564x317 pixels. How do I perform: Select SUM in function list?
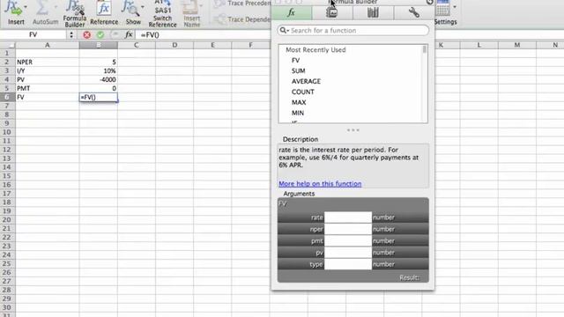click(299, 70)
